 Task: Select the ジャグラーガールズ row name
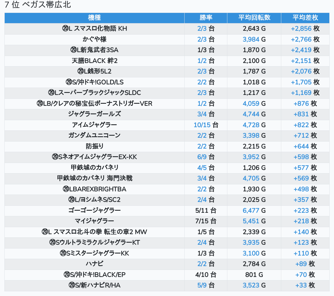[x=94, y=114]
